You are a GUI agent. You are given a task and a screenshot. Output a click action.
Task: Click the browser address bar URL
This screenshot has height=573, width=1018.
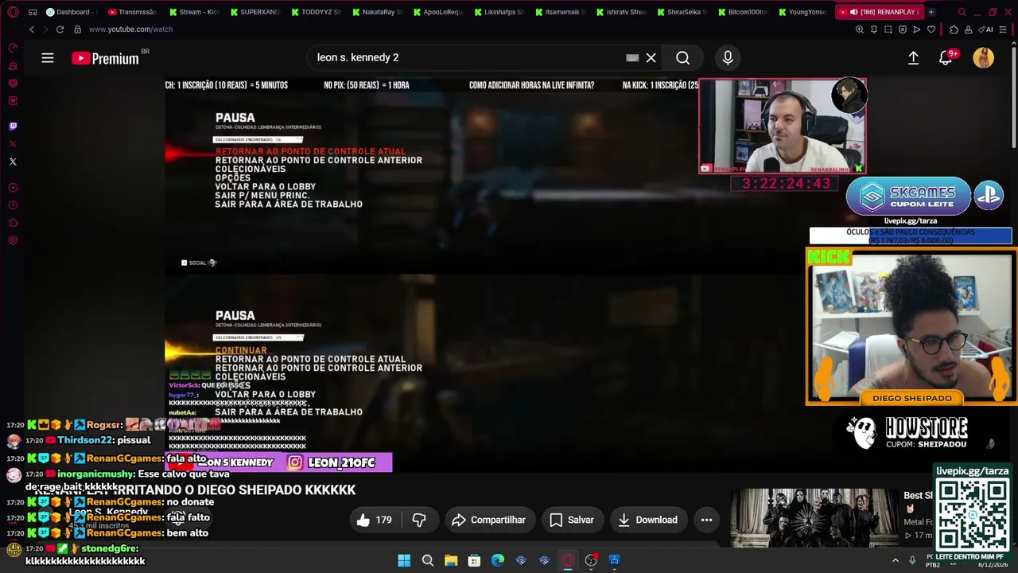(x=130, y=29)
